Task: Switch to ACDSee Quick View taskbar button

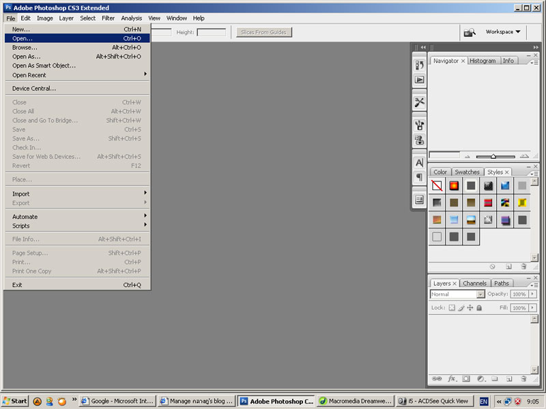Action: click(435, 401)
